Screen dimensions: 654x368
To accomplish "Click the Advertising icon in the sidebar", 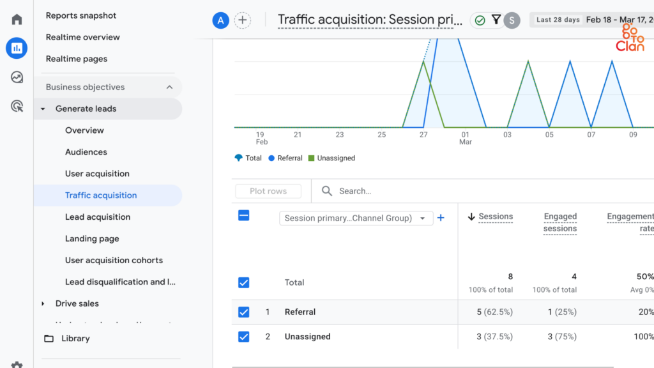I will (x=17, y=105).
